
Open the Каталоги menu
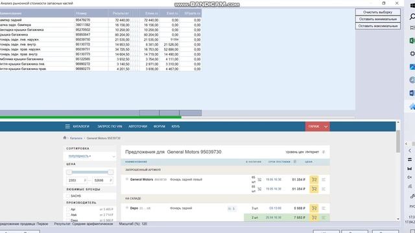click(81, 126)
